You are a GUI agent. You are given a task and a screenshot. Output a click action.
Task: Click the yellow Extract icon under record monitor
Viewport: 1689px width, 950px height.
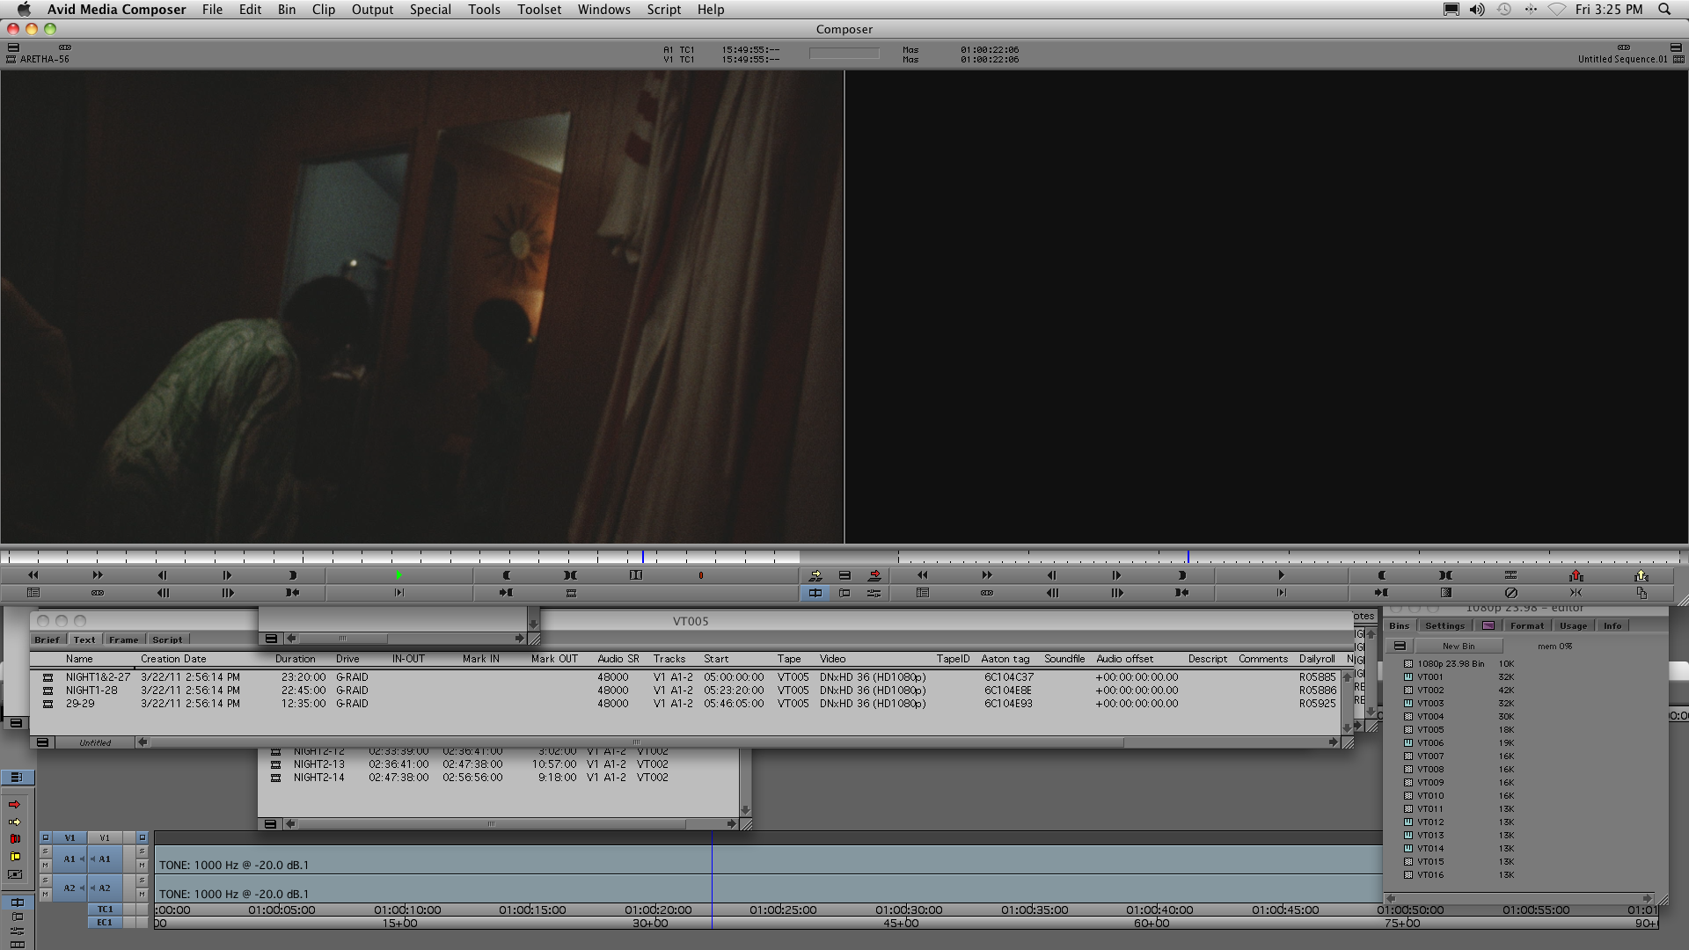pos(1641,575)
